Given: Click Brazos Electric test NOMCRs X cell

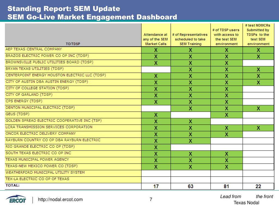Looking at the screenshot, I should coord(258,57).
